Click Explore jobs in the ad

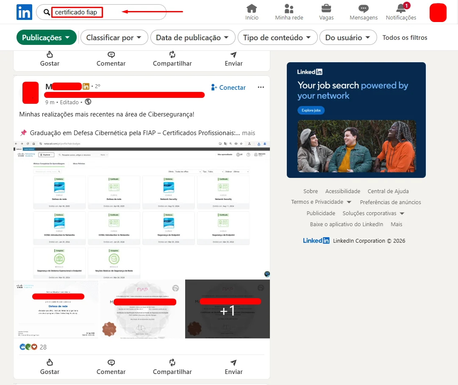click(311, 111)
